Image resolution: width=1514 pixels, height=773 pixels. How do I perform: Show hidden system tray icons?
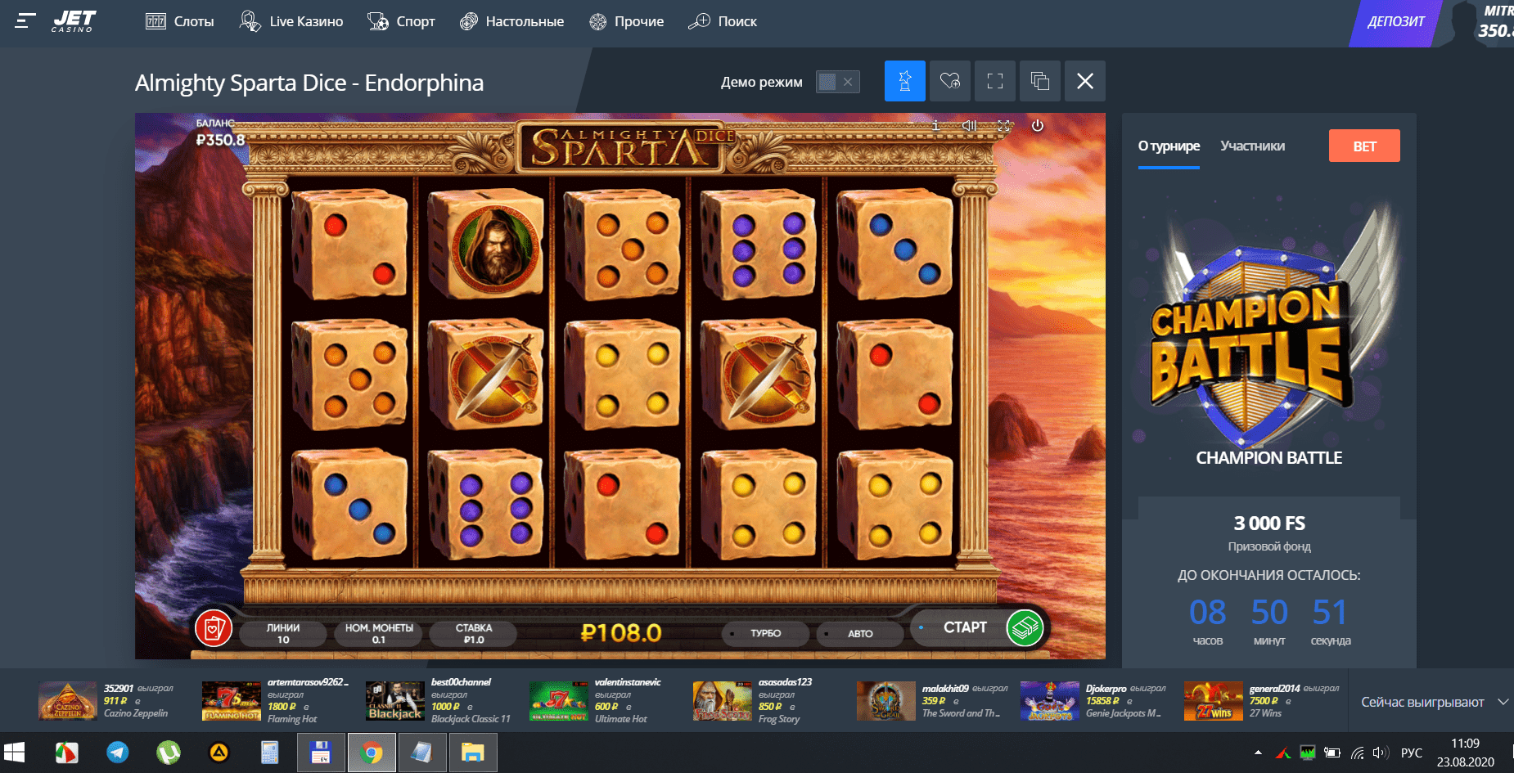point(1258,753)
